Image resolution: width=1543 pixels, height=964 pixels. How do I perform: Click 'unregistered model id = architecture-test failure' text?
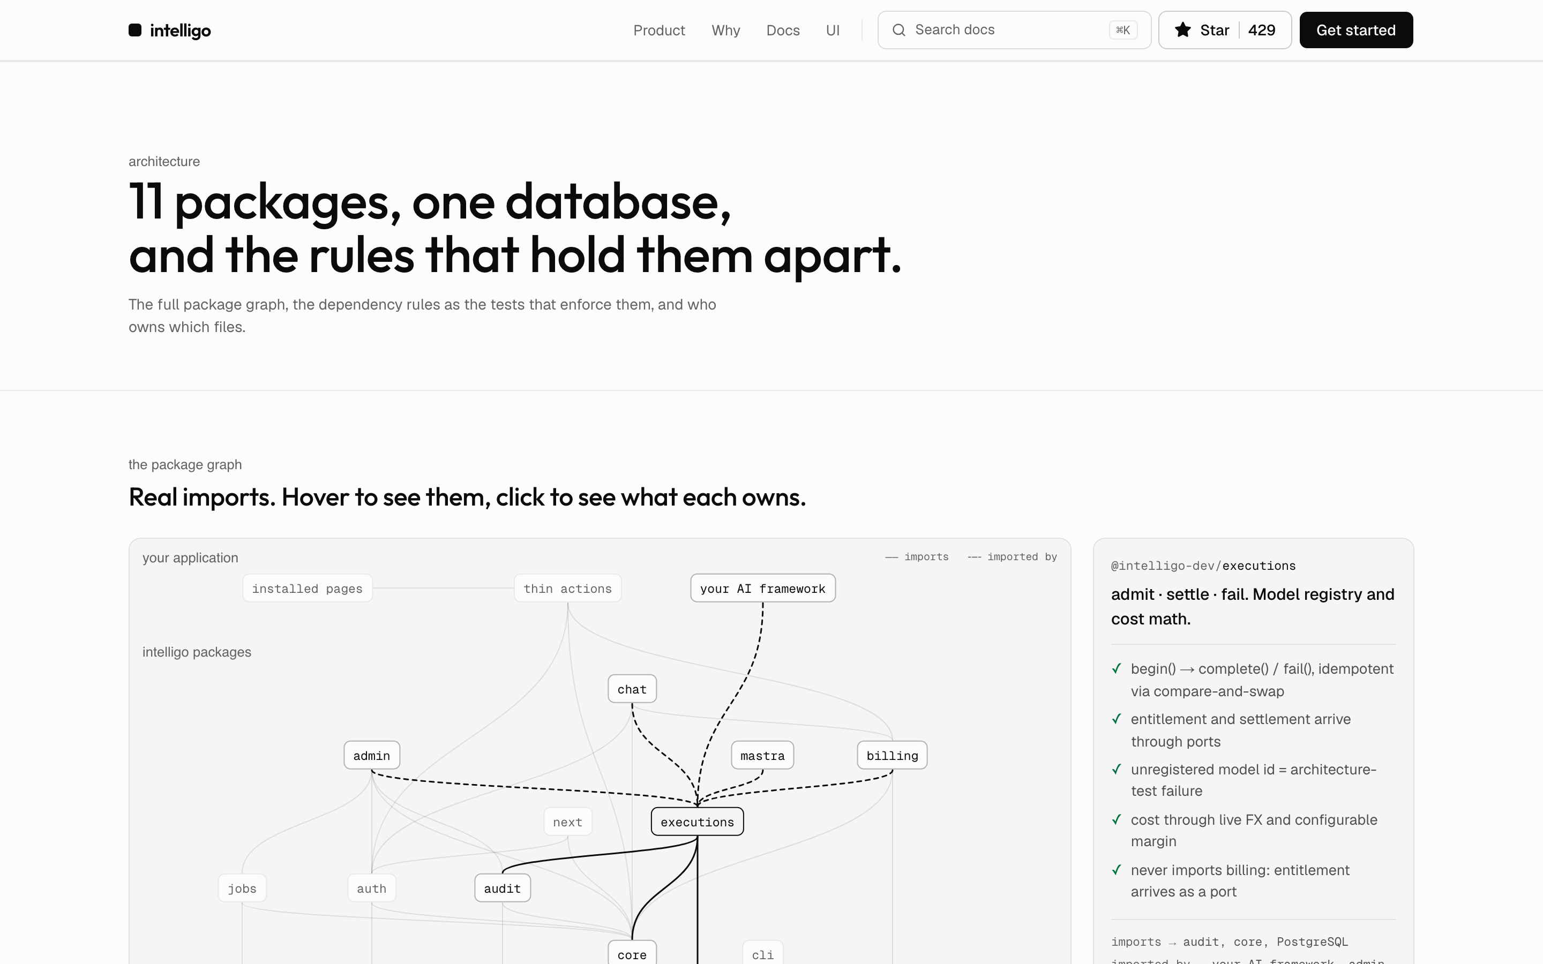pyautogui.click(x=1254, y=780)
